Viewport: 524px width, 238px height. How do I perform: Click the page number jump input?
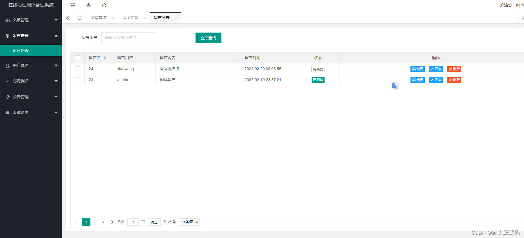pos(133,222)
